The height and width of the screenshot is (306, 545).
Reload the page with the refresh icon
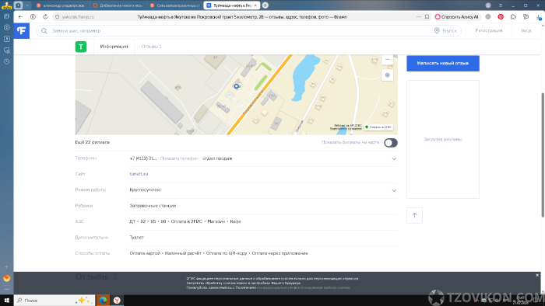coord(45,16)
